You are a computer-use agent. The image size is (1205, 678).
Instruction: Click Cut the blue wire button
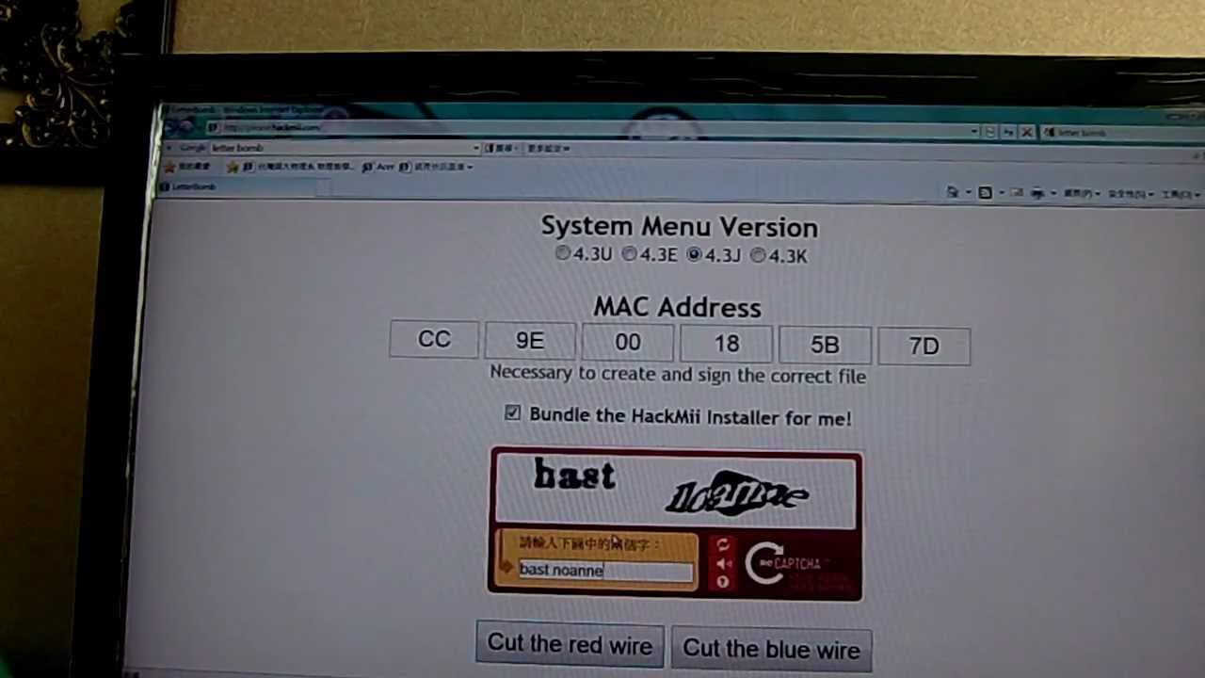[x=771, y=649]
